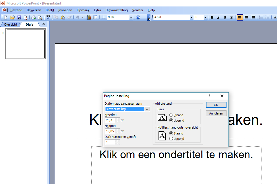Open the zoom 90% dropdown

coord(131,17)
